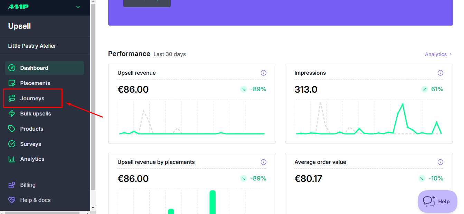Click the -89% trend badge on Upsell revenue
Image resolution: width=464 pixels, height=214 pixels.
[253, 89]
